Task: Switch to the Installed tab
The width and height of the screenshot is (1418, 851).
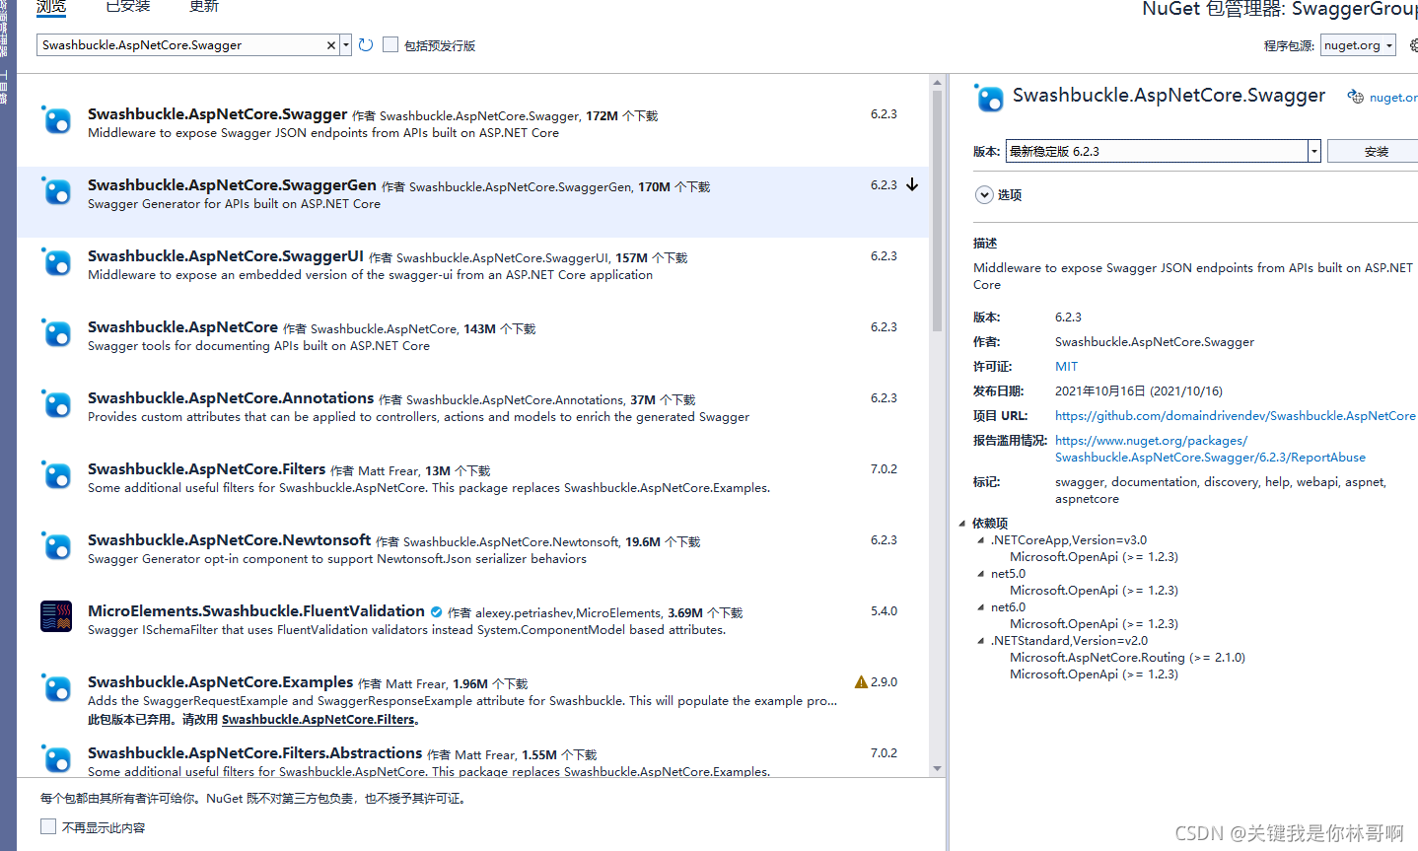Action: coord(128,6)
